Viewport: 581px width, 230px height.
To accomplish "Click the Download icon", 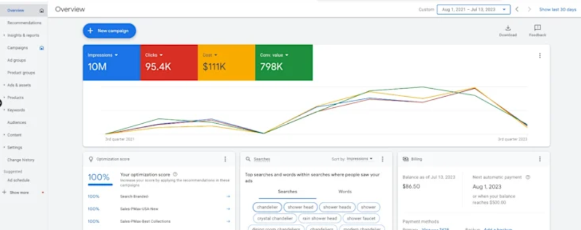I will click(x=508, y=28).
